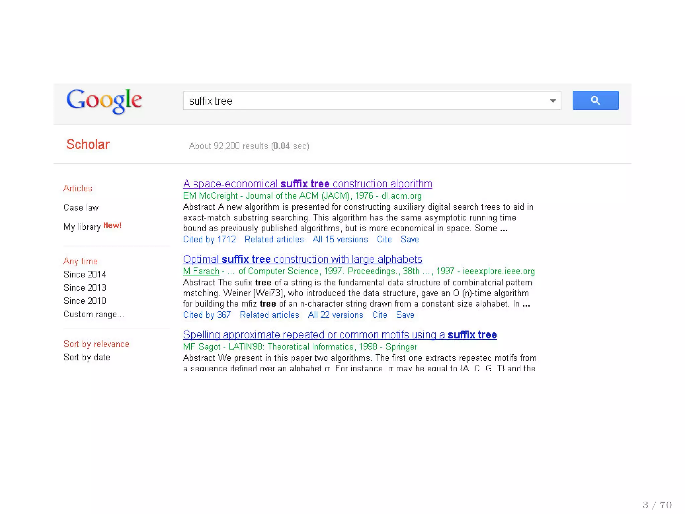Viewport: 685px width, 514px height.
Task: Open the Optimal suffix tree construction result
Action: pos(302,259)
